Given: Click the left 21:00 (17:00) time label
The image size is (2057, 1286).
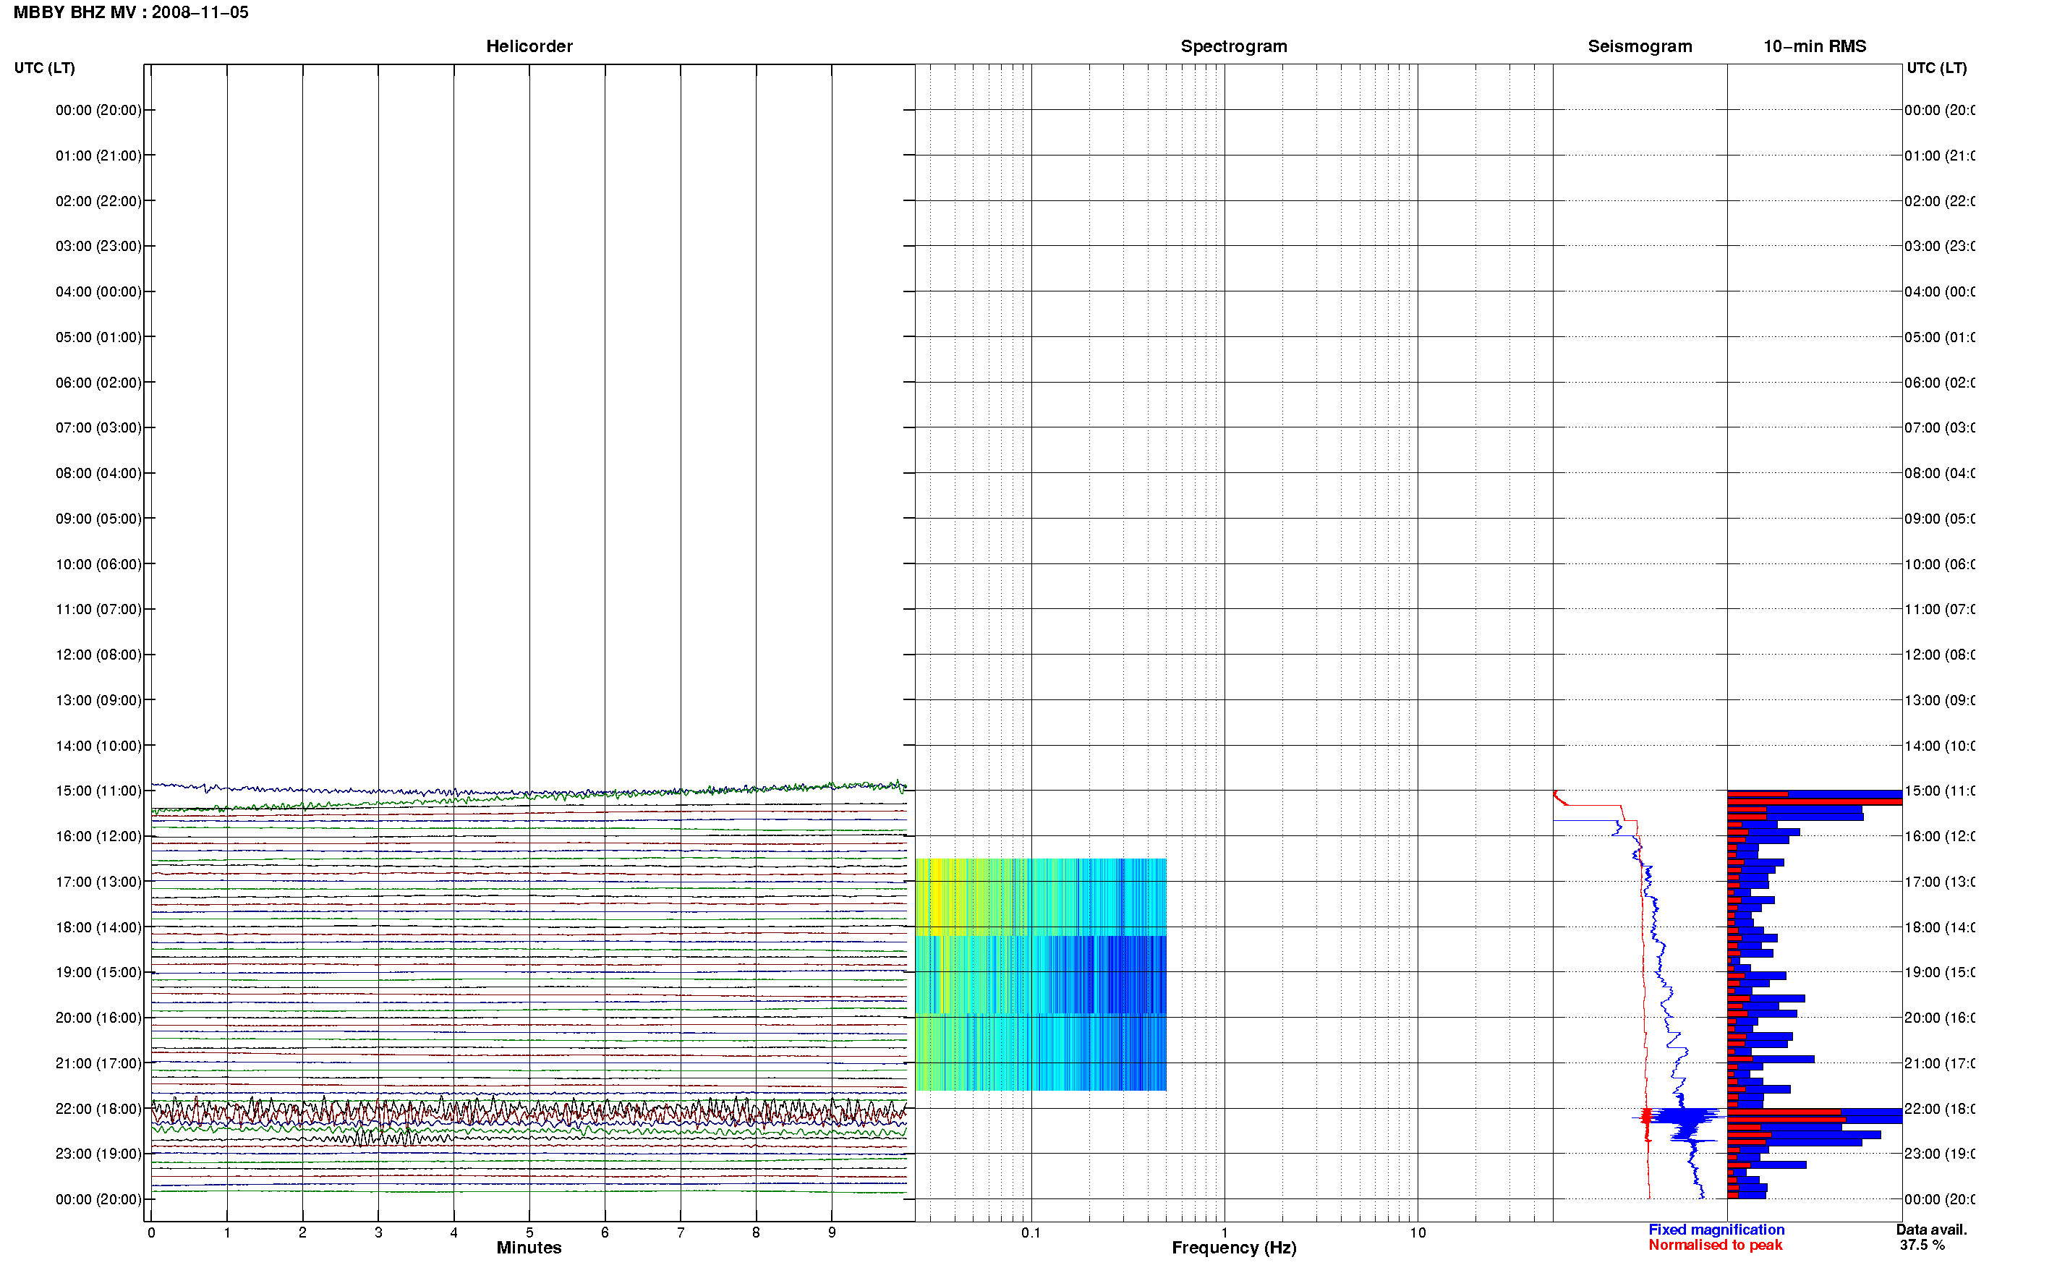Looking at the screenshot, I should click(x=98, y=1063).
